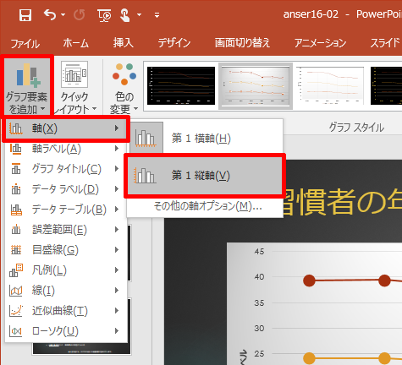402x365 pixels.
Task: Switch to the 挿入 tab
Action: pos(123,43)
